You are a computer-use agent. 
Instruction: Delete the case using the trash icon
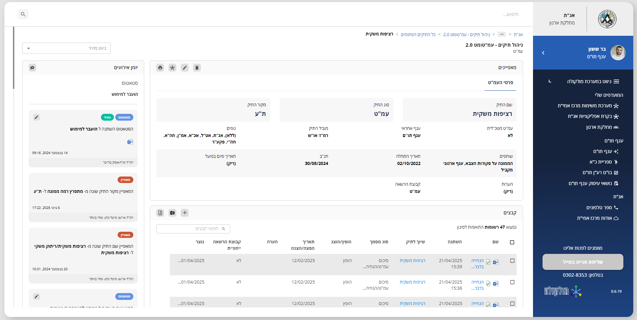click(x=197, y=67)
